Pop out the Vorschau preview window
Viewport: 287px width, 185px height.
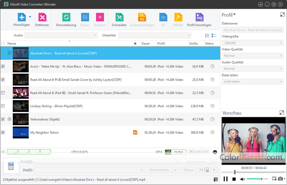pos(282,113)
